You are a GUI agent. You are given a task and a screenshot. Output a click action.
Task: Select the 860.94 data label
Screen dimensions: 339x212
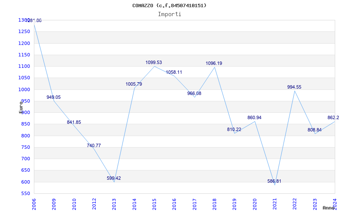click(x=255, y=118)
